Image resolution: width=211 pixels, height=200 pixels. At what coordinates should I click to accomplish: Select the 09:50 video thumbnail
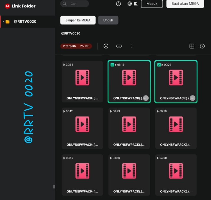click(176, 128)
